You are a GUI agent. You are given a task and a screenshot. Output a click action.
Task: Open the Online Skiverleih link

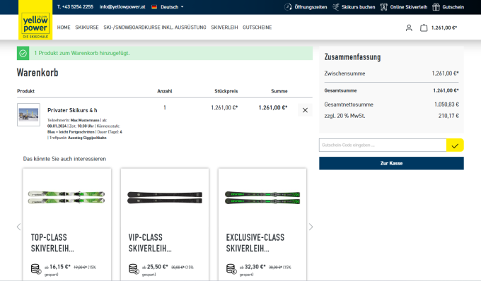point(409,7)
